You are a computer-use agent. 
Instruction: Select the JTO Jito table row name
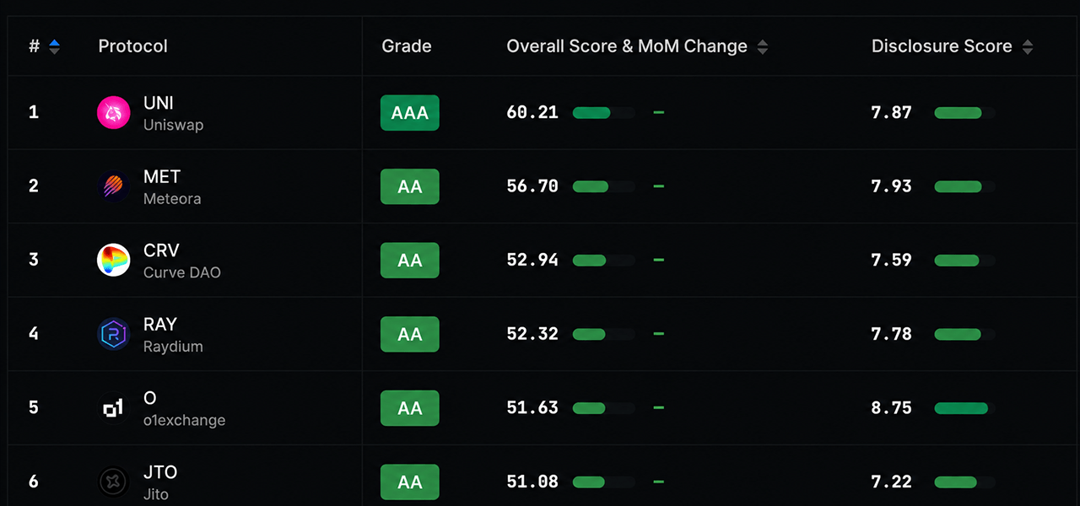coord(160,482)
